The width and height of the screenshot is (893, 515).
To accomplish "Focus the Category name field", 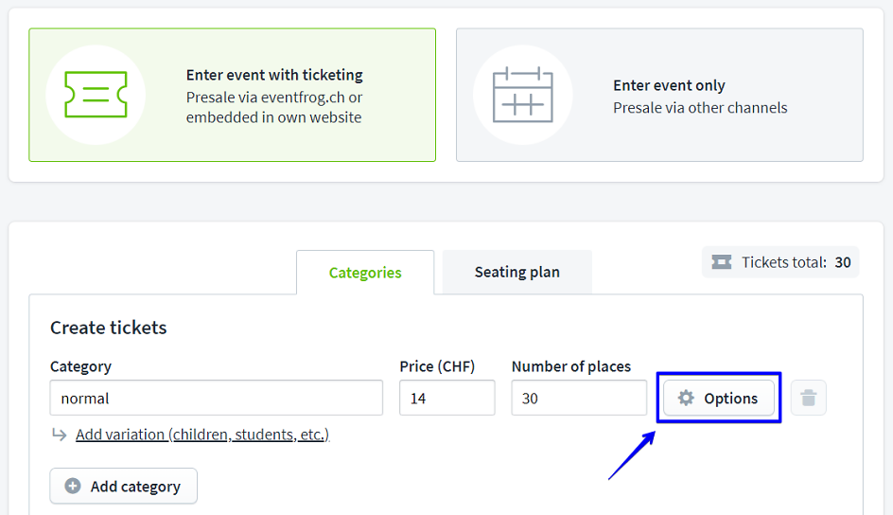I will [x=216, y=399].
